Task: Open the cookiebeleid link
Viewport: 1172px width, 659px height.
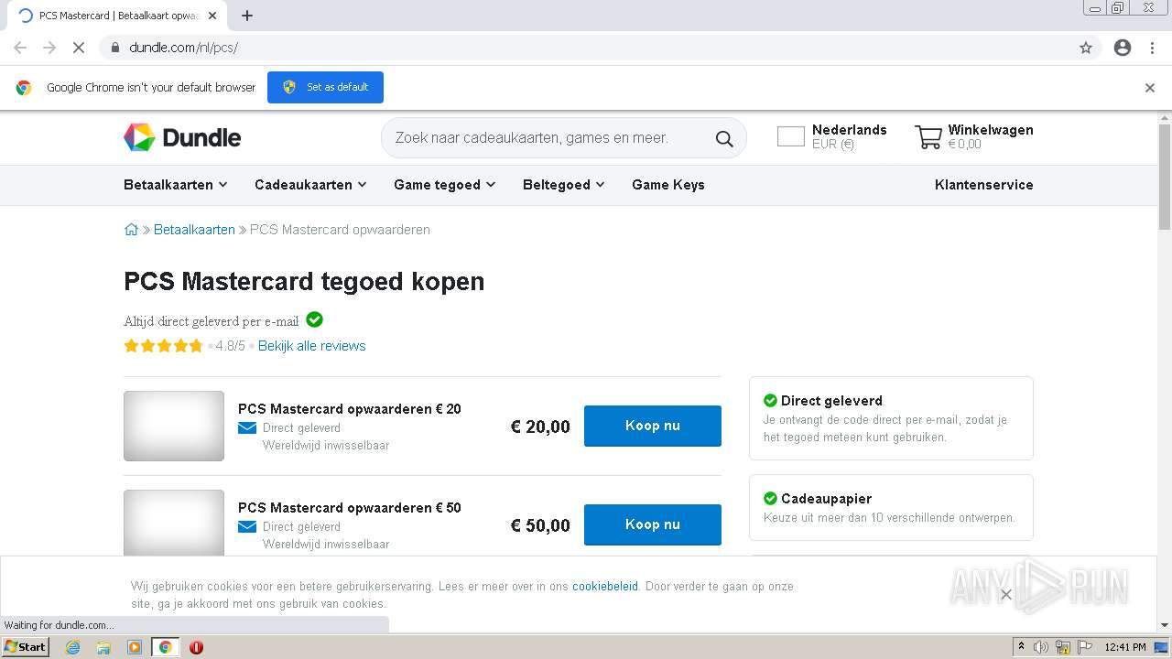Action: (x=605, y=587)
